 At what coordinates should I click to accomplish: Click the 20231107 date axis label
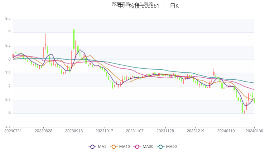(x=135, y=131)
